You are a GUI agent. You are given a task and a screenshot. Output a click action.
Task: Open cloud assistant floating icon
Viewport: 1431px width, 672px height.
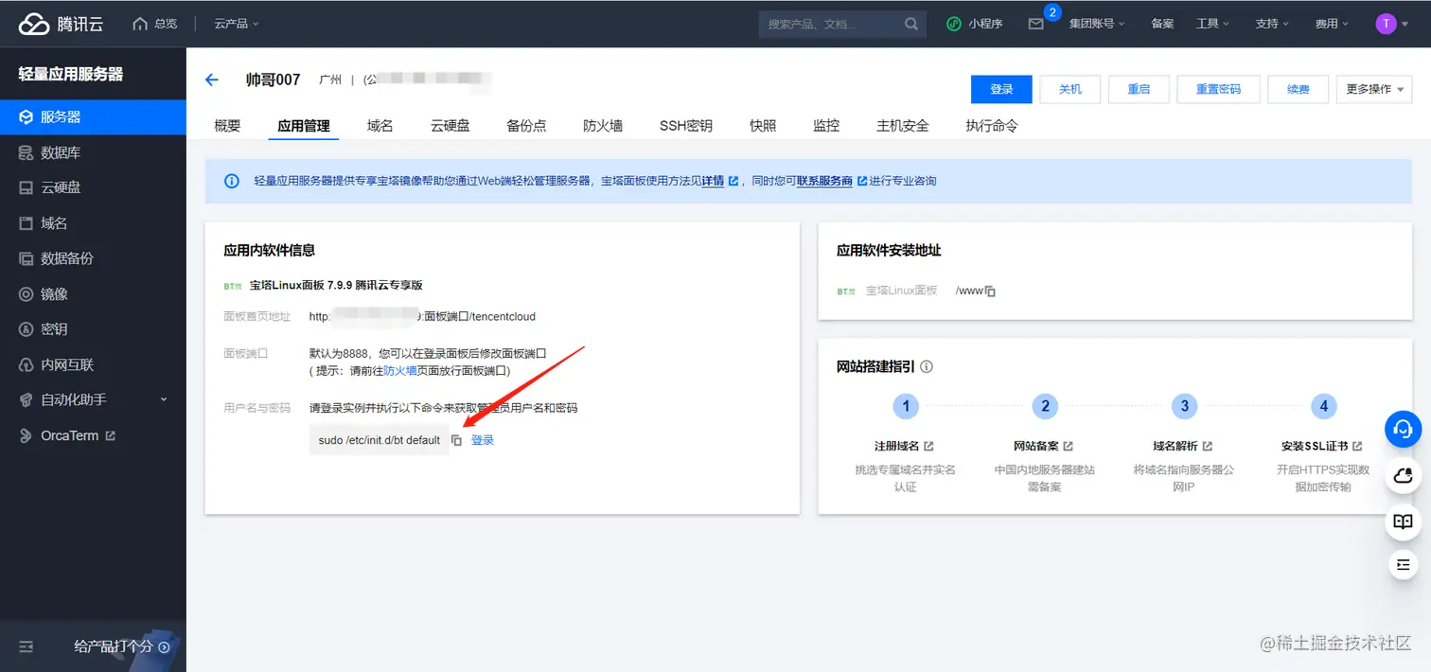pos(1404,476)
